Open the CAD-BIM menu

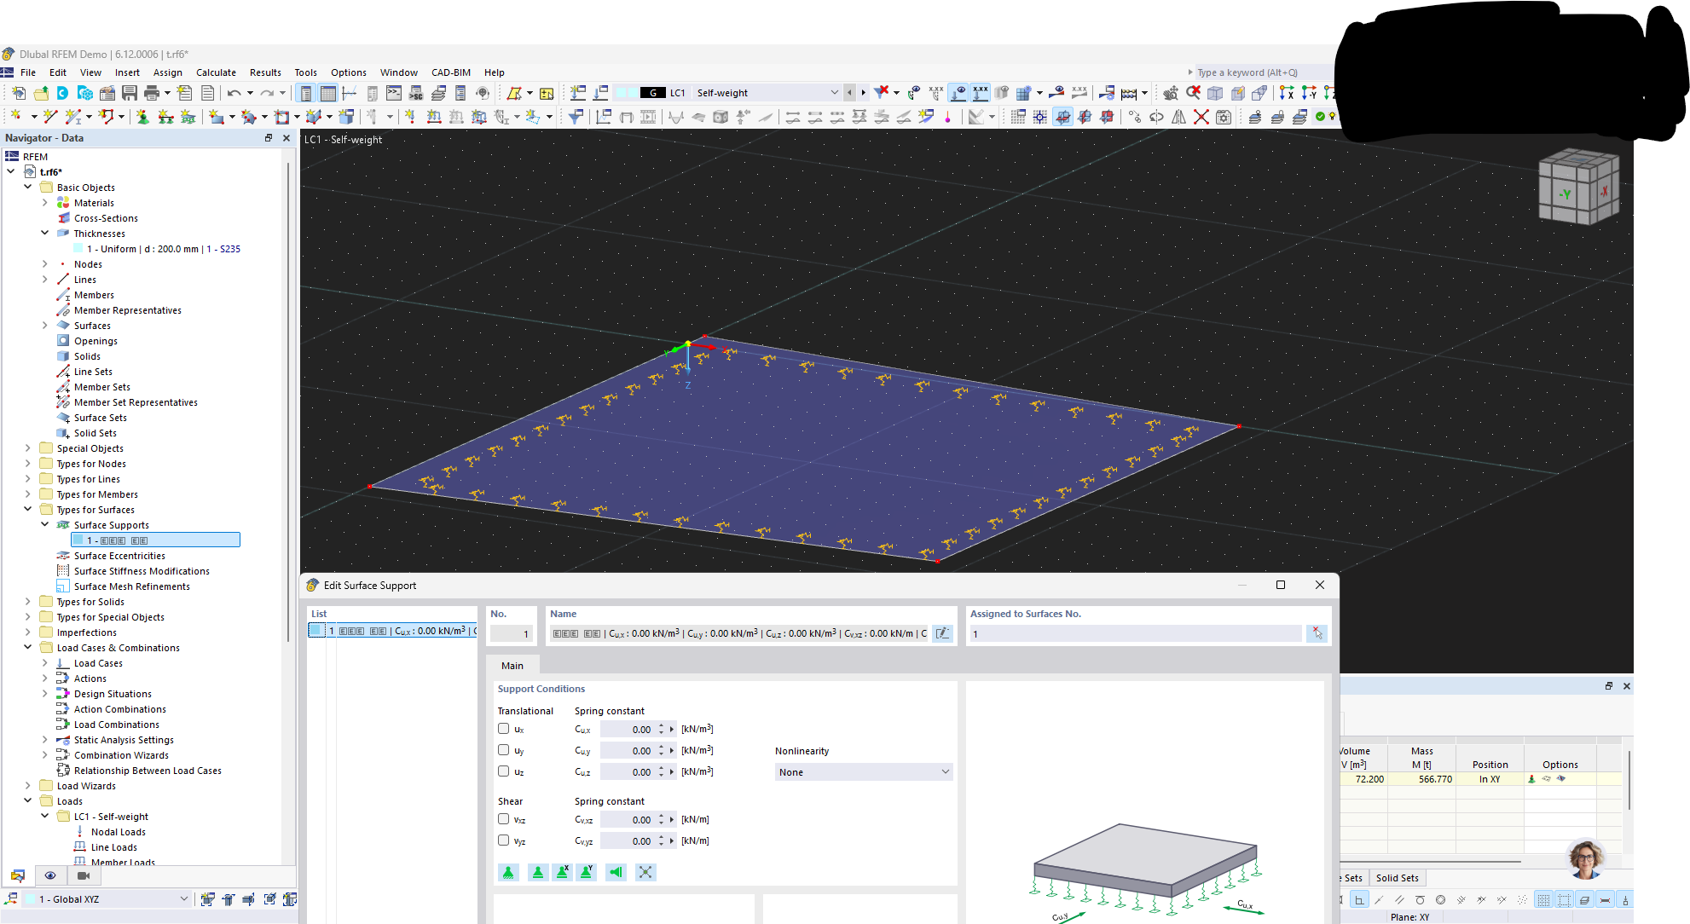pos(450,72)
